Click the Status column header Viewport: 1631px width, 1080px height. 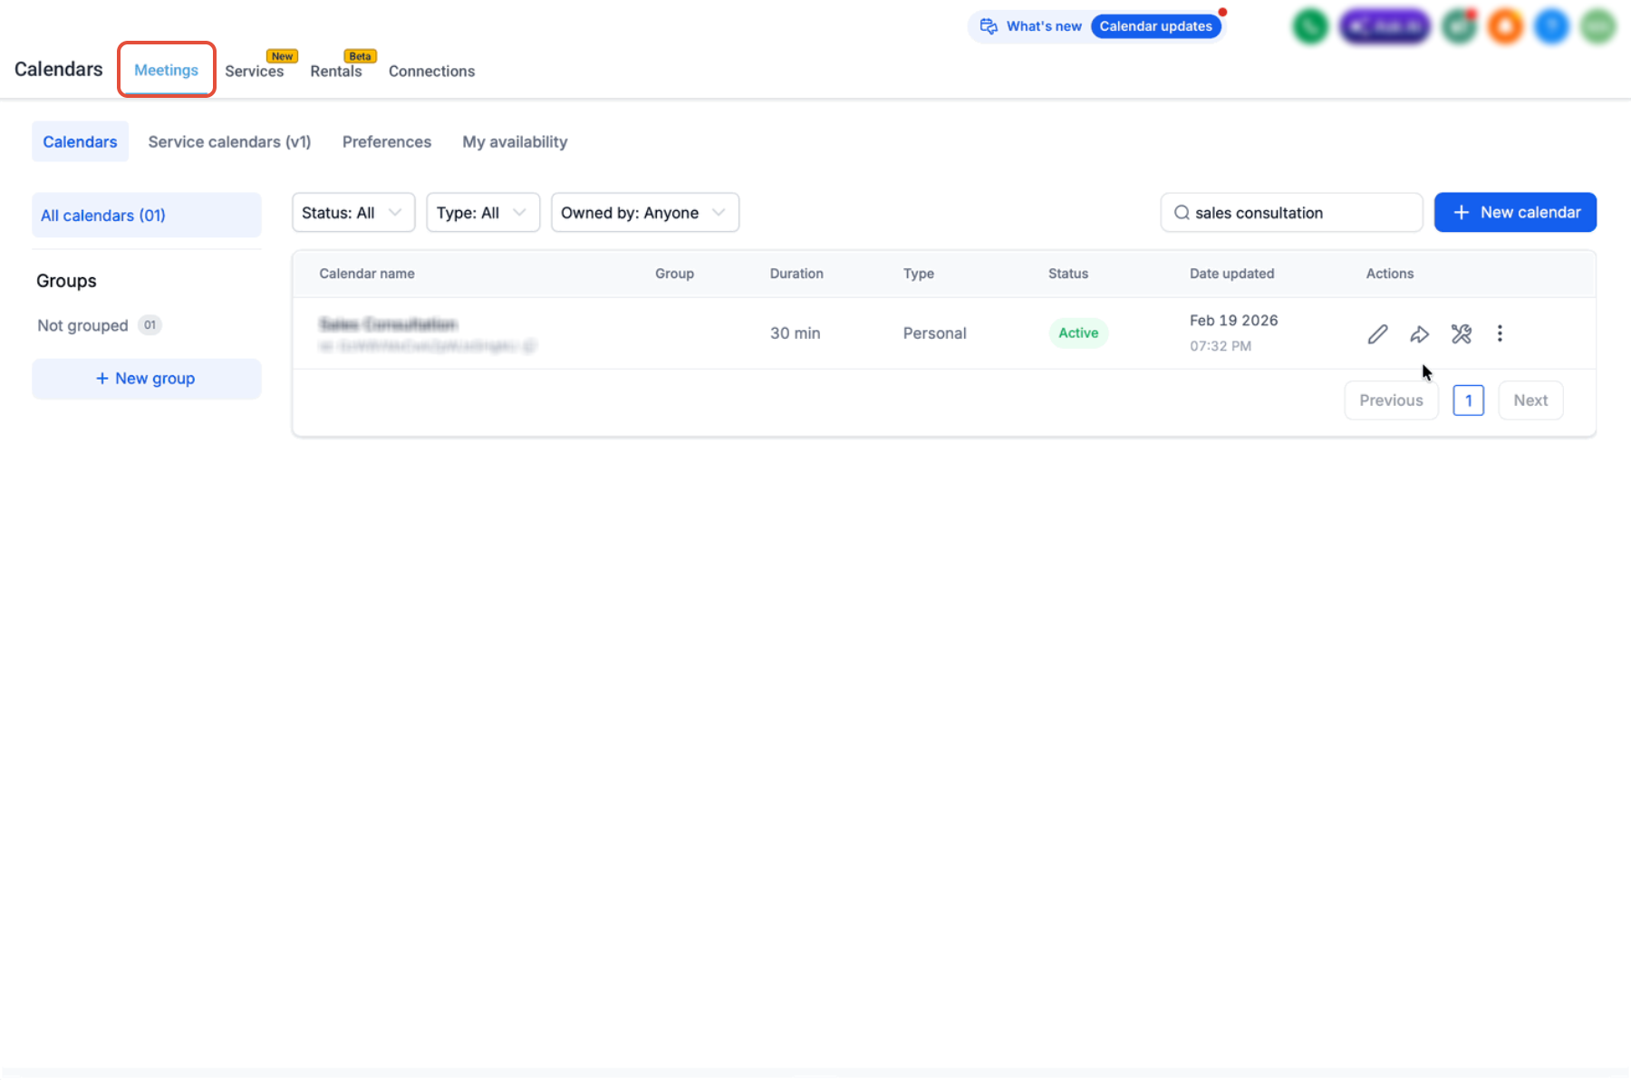pos(1068,274)
